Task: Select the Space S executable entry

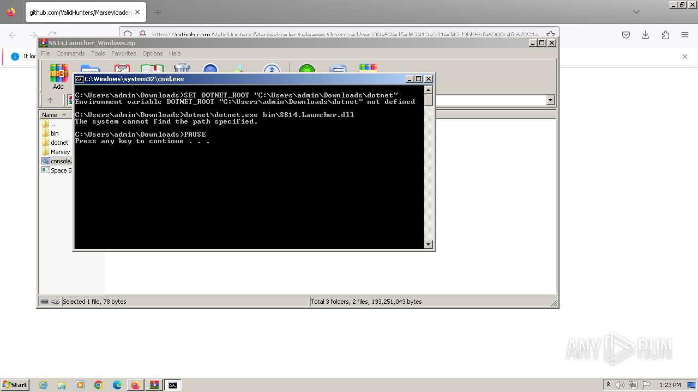Action: point(57,170)
